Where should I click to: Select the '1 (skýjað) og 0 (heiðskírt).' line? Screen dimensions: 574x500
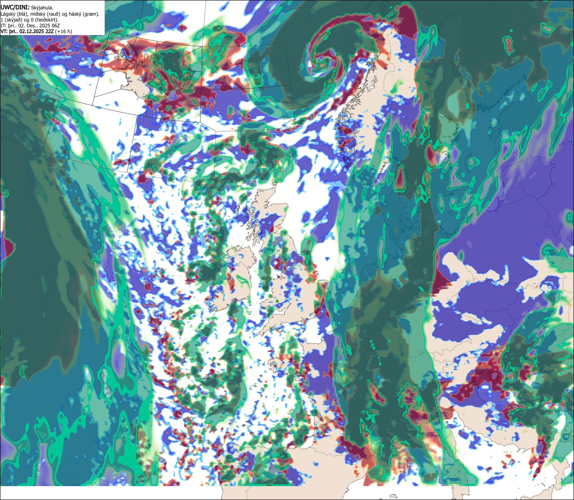click(x=30, y=20)
